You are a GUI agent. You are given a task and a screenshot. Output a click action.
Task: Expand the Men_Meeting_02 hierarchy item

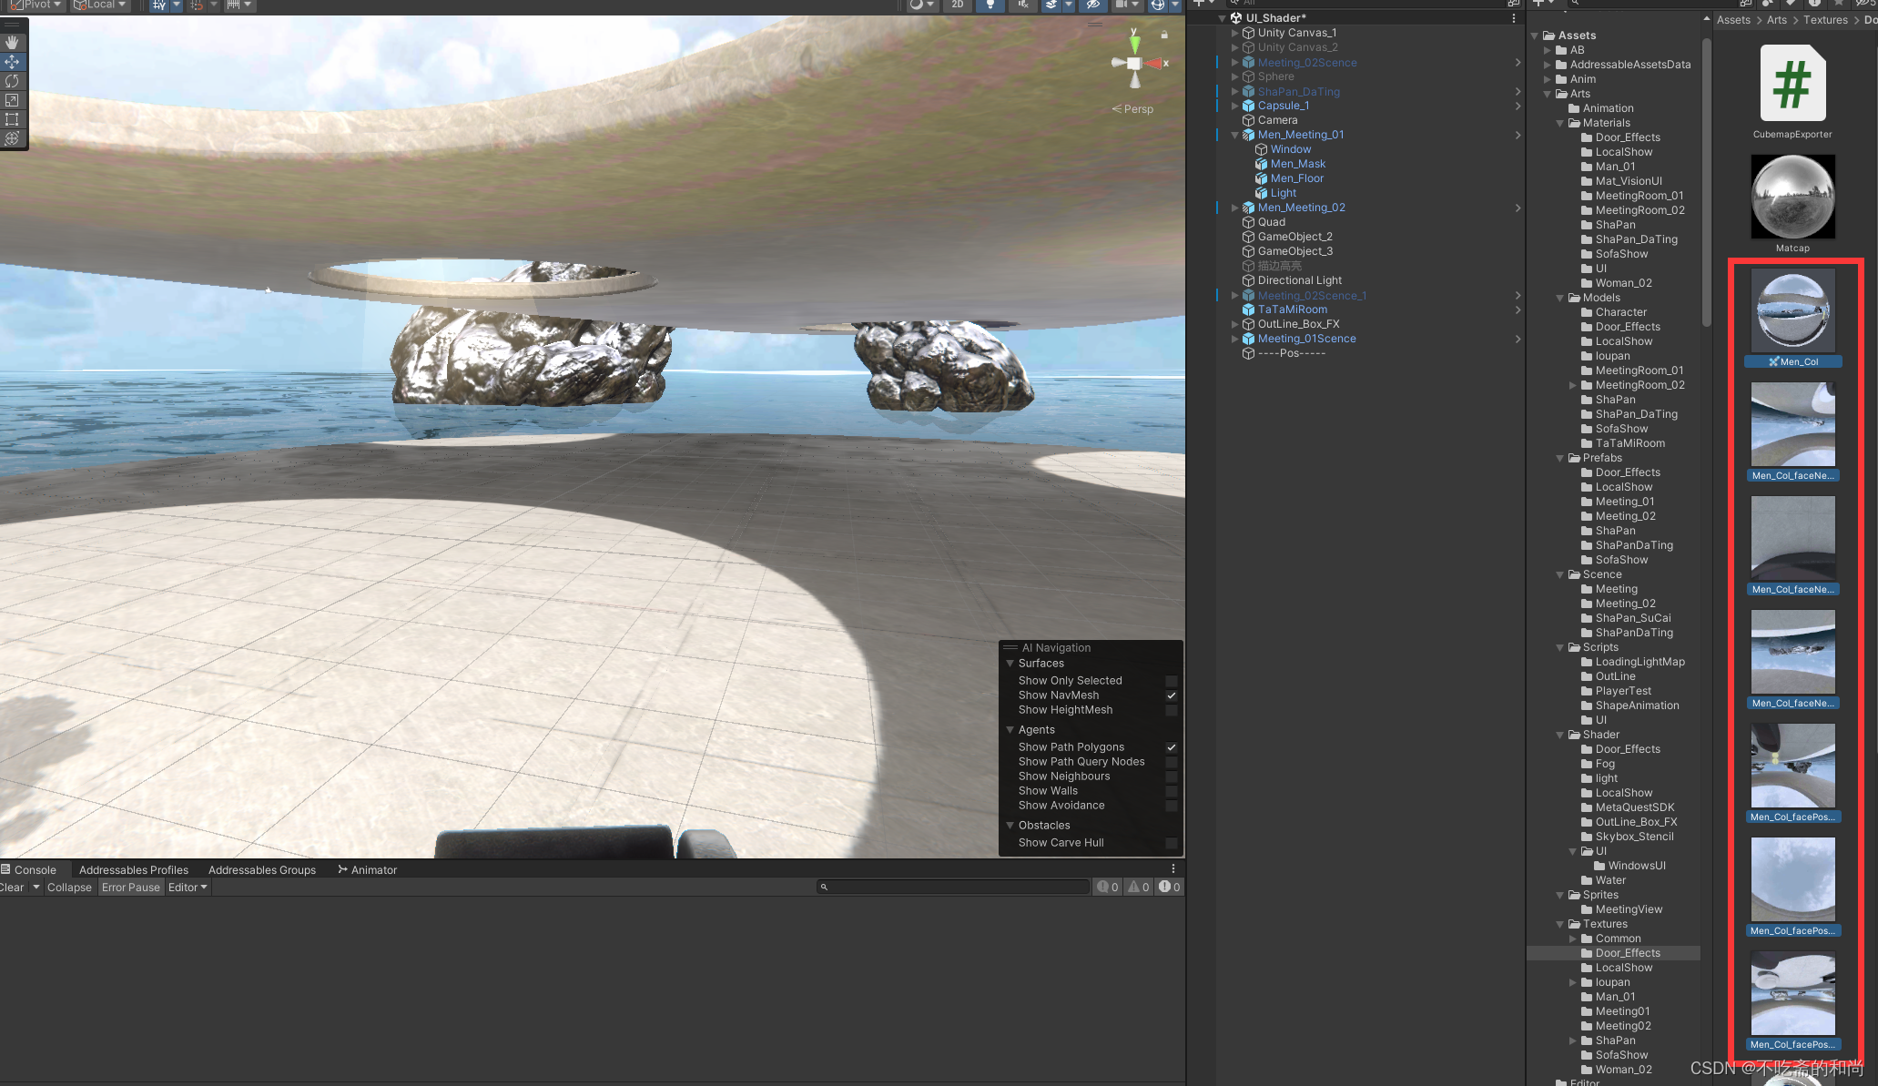coord(1234,207)
